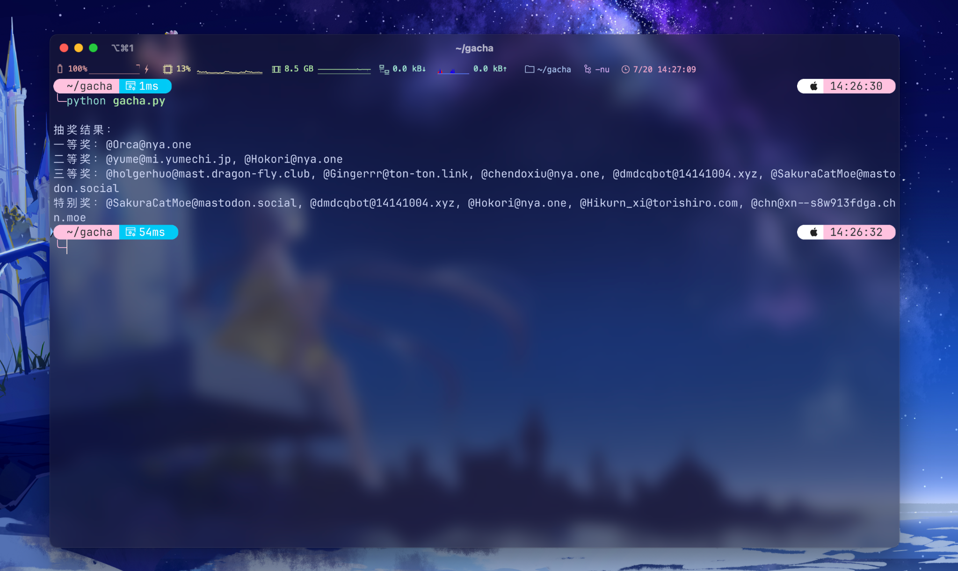Click the charging lightning bolt icon
The width and height of the screenshot is (958, 571).
coord(147,69)
